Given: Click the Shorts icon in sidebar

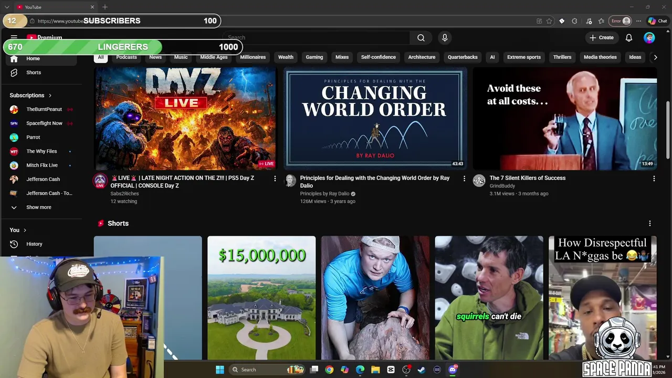Looking at the screenshot, I should click(x=14, y=72).
